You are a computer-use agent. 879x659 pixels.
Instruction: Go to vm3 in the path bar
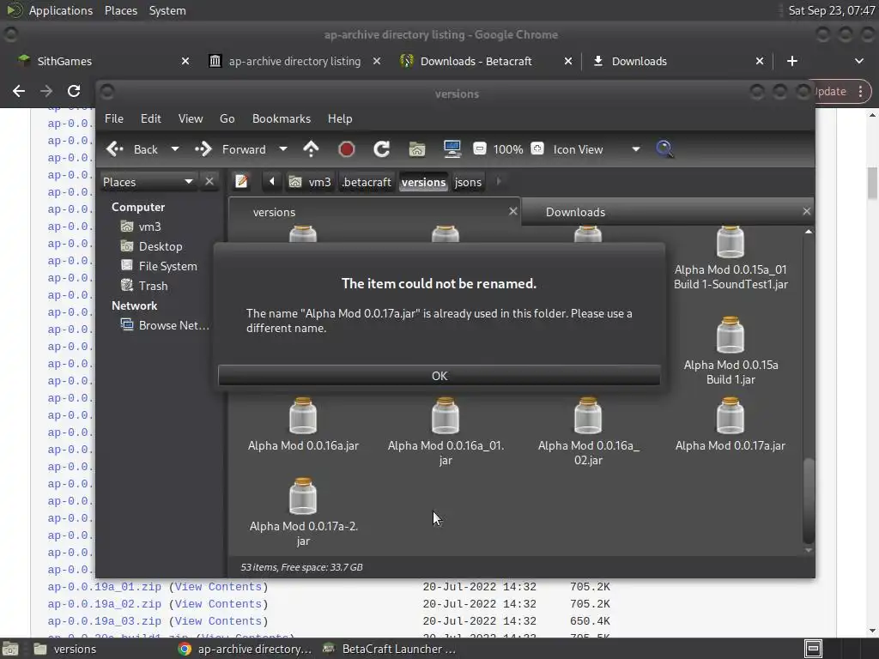pos(310,182)
